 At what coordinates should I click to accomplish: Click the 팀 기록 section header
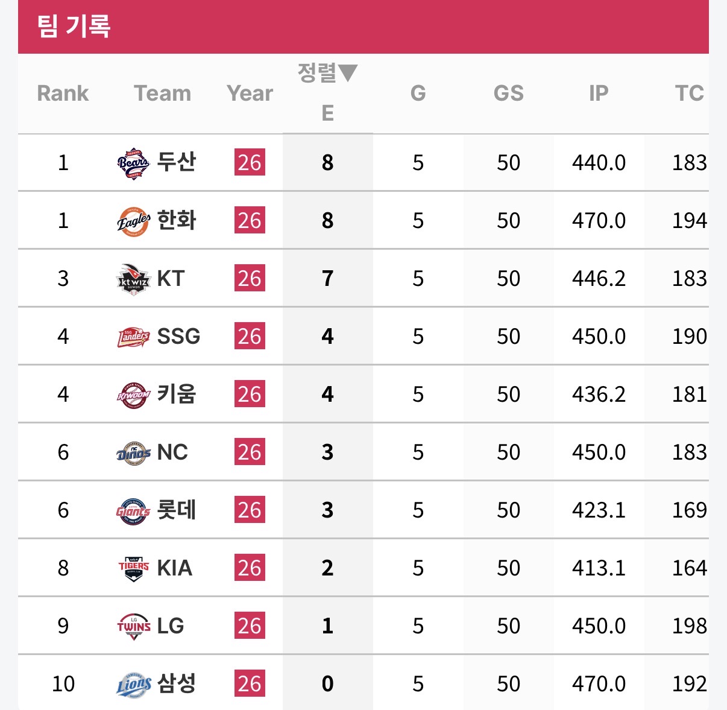[x=74, y=27]
